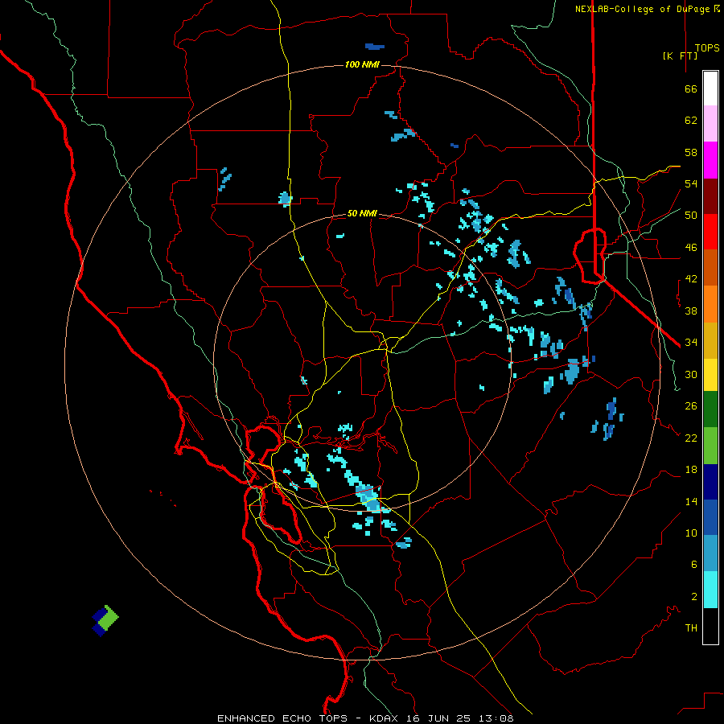The image size is (724, 724).
Task: Pick the dark red legend swatch
Action: (710, 196)
